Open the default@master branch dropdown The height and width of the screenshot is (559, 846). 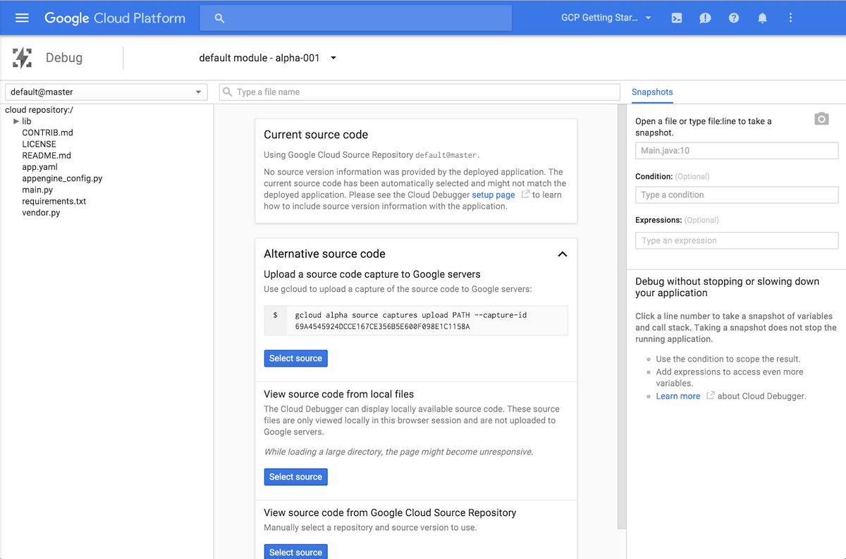(x=106, y=92)
